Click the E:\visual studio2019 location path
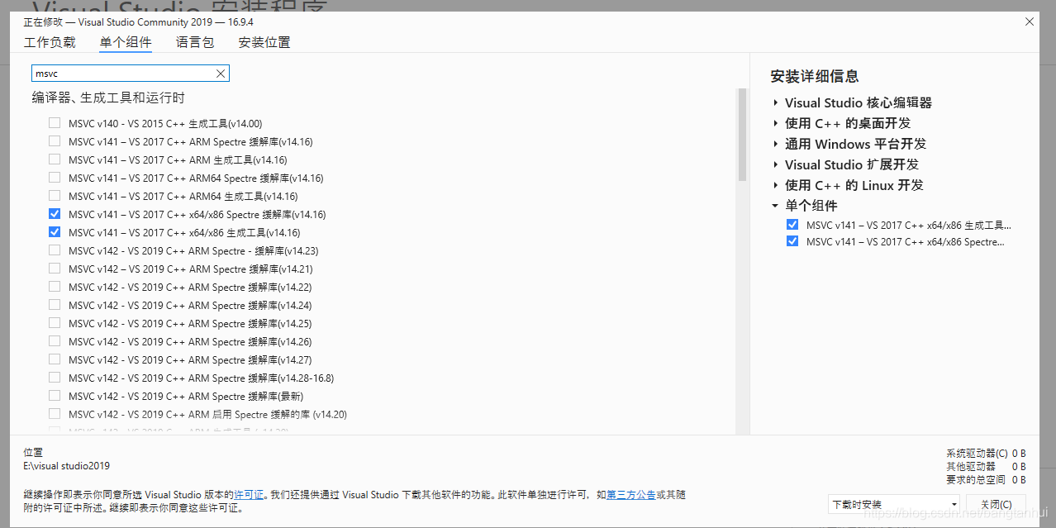1056x528 pixels. [x=66, y=466]
